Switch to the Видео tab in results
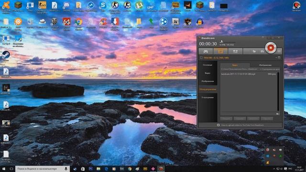The image size is (306, 172). 235,65
